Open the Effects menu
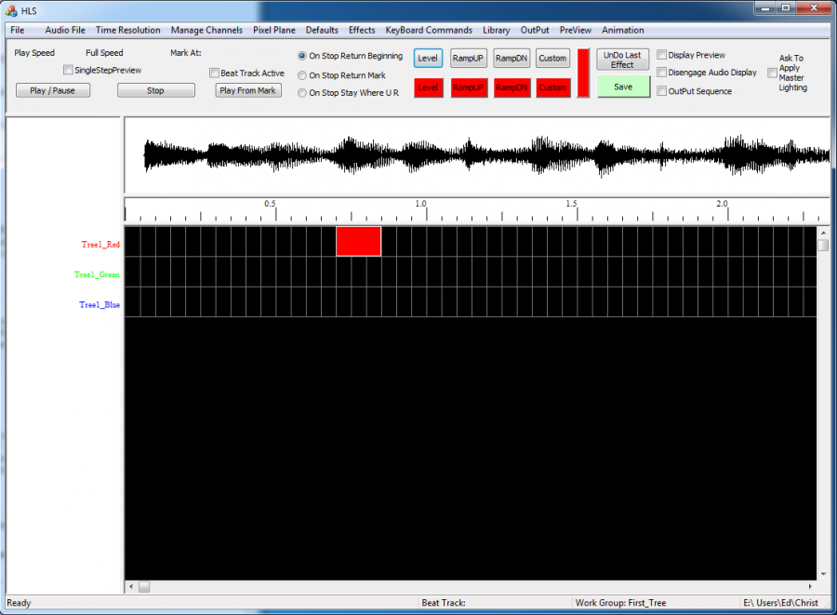Image resolution: width=837 pixels, height=615 pixels. [x=362, y=30]
